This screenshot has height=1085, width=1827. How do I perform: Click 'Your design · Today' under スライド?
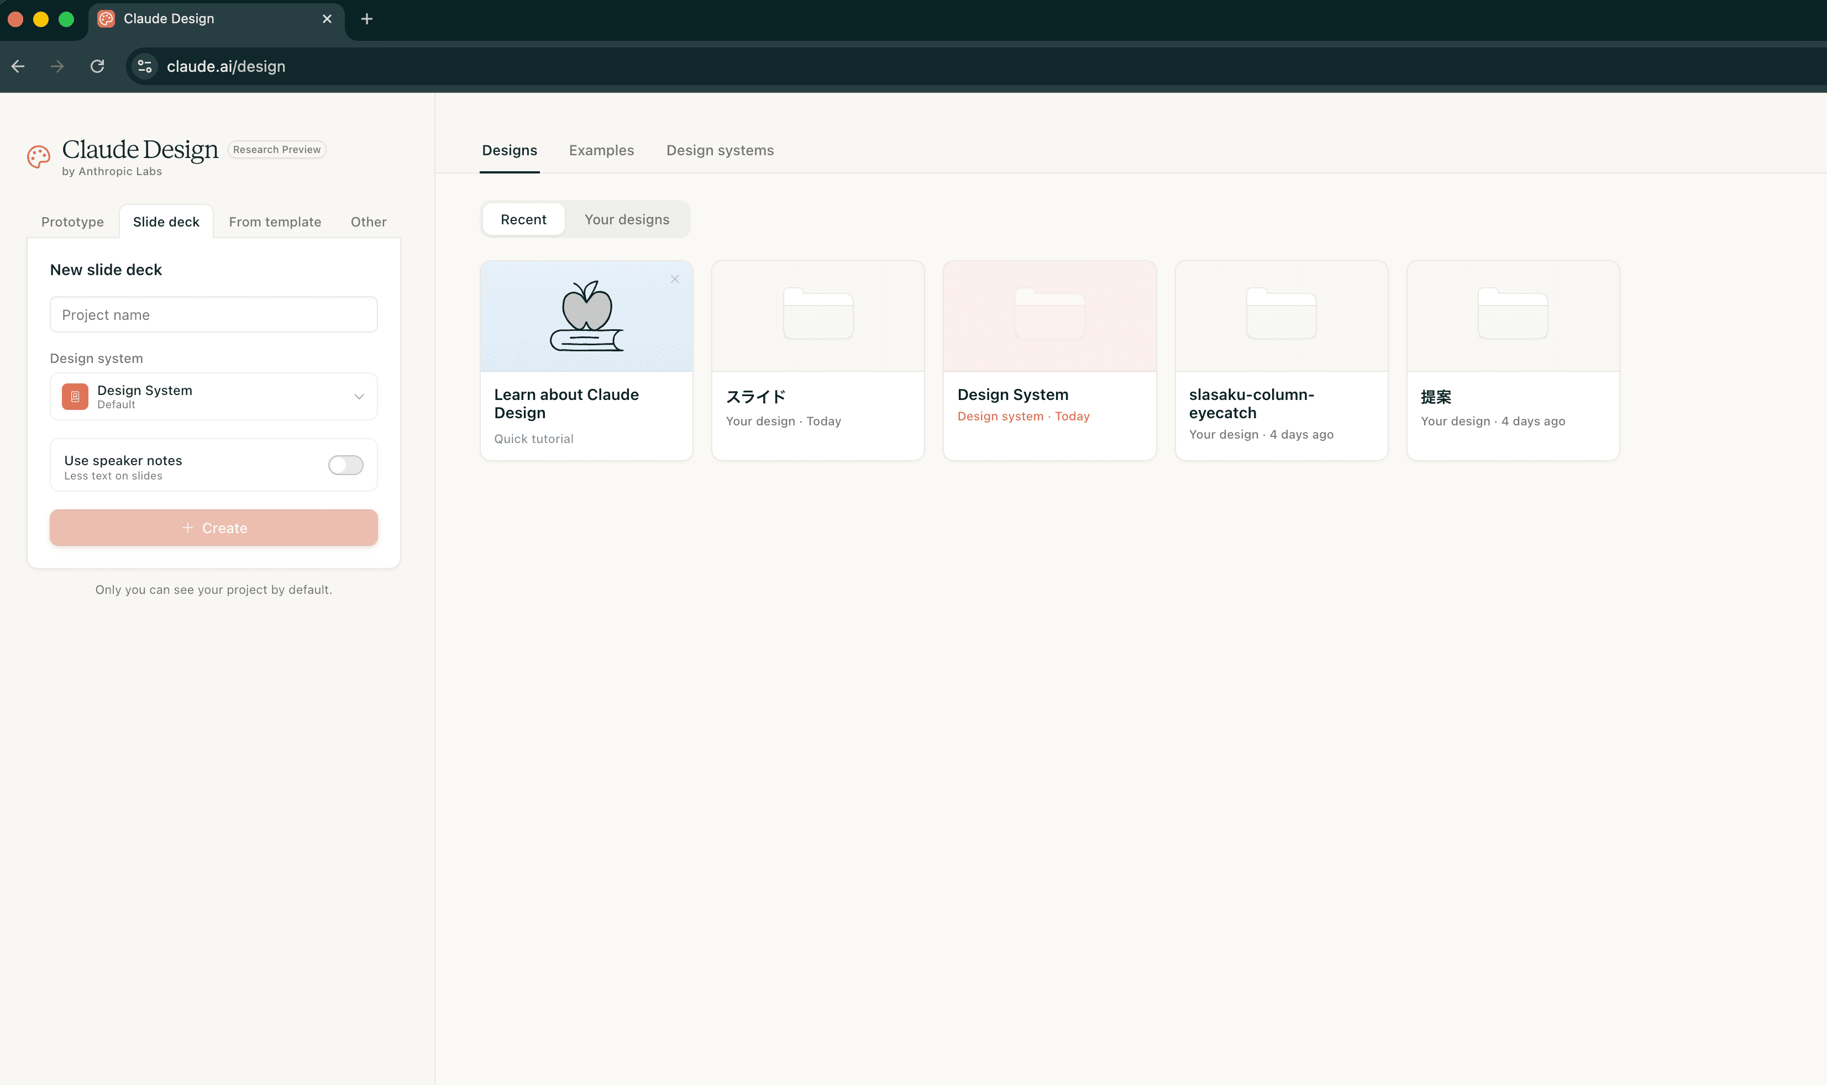click(783, 421)
